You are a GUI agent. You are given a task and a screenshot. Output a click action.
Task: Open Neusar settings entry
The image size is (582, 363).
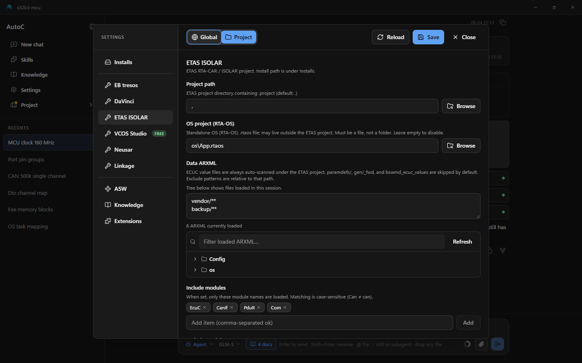coord(135,150)
